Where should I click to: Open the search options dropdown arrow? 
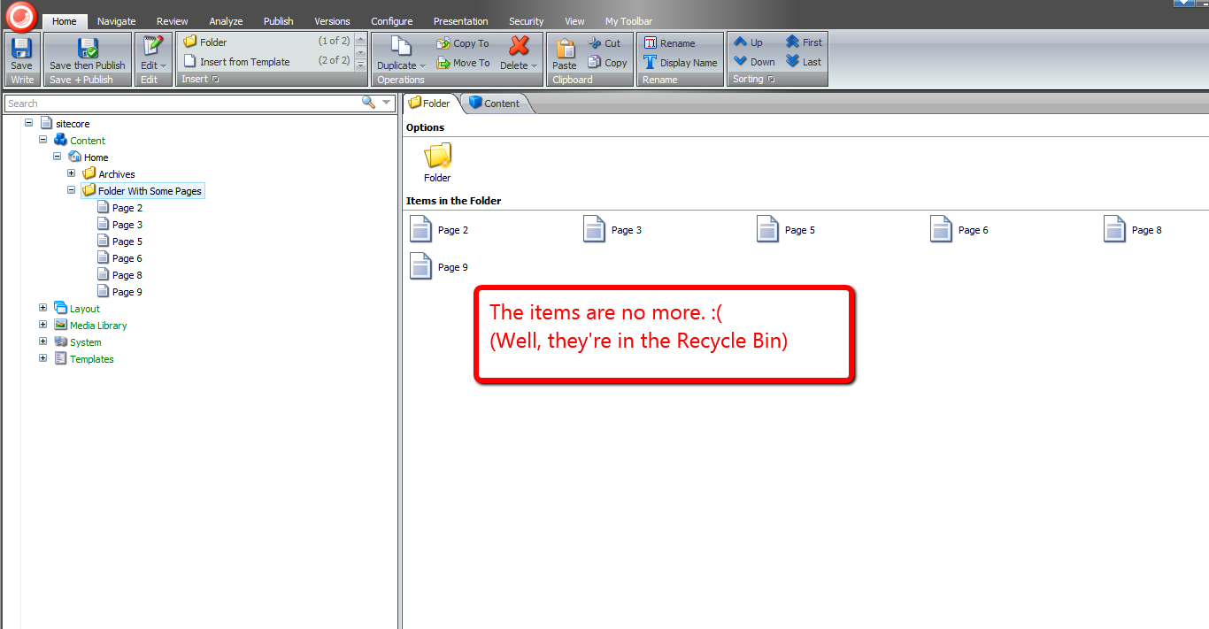click(387, 103)
